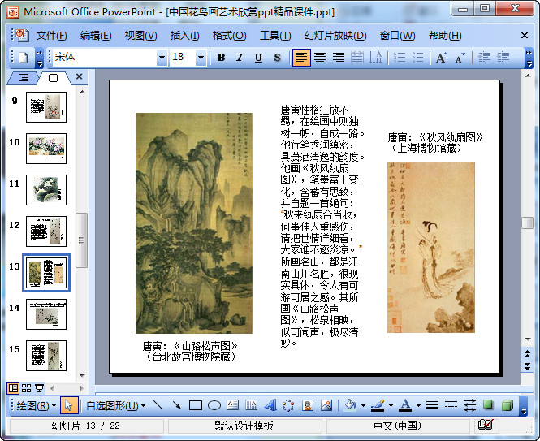
Task: Open the 工具(T) menu
Action: [x=275, y=36]
